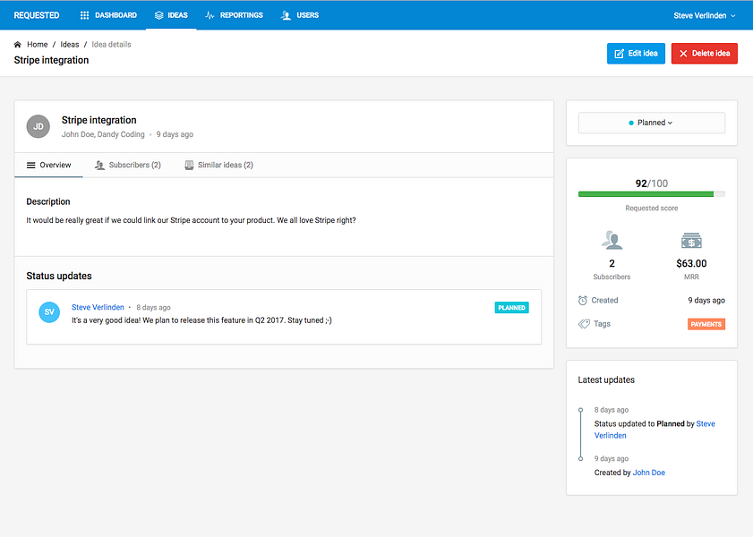Go to IDEAS in the top navigation
This screenshot has height=537, width=753.
point(171,15)
